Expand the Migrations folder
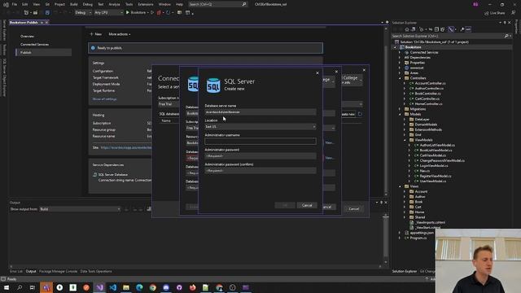Viewport: 521px width, 293px height. [400, 109]
